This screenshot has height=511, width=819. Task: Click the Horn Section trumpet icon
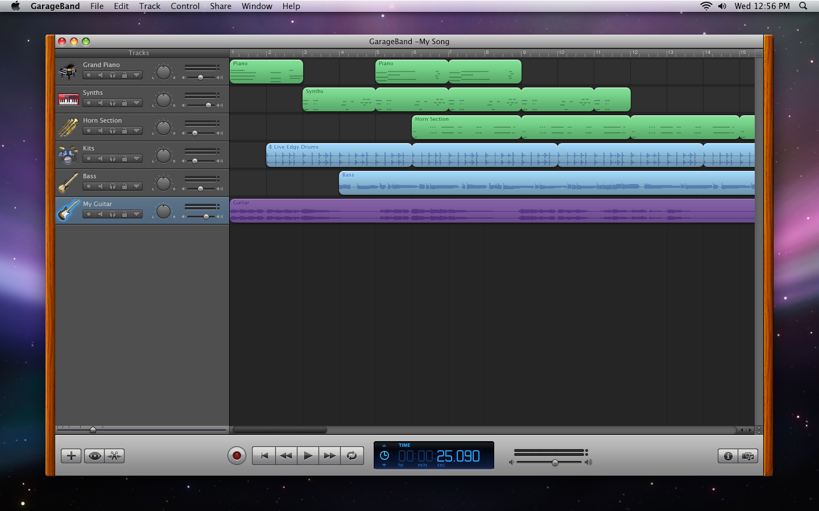(68, 127)
